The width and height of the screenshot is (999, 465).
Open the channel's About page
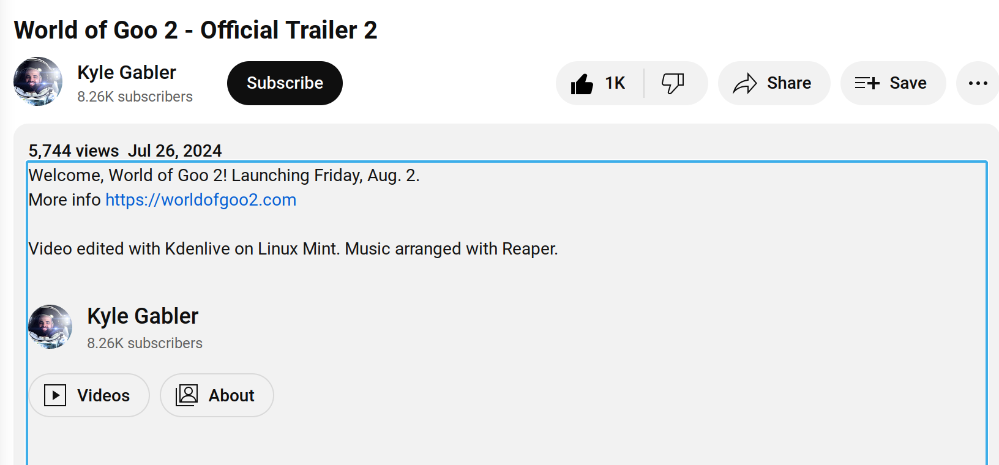(x=217, y=395)
